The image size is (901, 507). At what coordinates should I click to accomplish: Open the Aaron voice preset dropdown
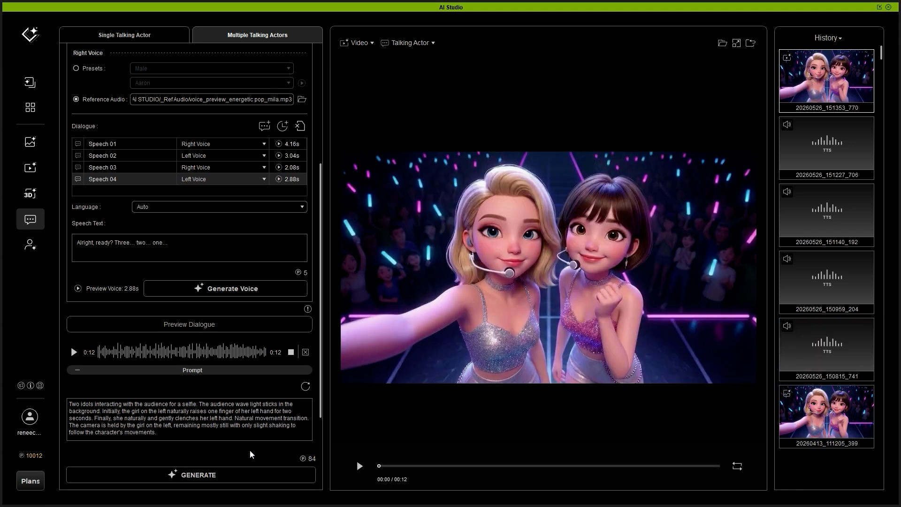(212, 83)
